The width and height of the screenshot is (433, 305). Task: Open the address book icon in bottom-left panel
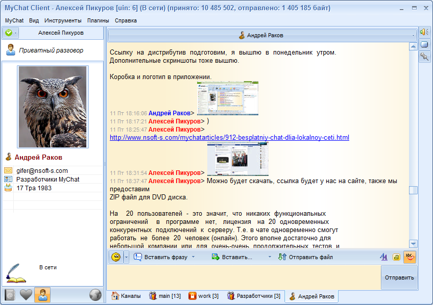click(x=10, y=295)
